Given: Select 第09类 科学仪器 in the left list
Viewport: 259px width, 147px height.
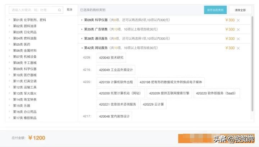Looking at the screenshot, I should tap(24, 69).
